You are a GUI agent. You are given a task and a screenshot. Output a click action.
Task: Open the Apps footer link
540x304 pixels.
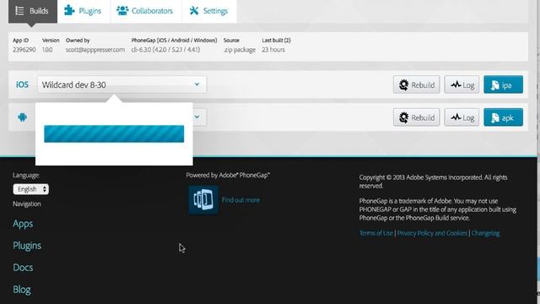(x=23, y=224)
